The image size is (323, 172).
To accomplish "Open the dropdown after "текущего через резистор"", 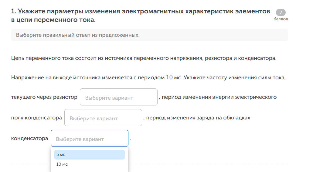I will click(x=118, y=97).
